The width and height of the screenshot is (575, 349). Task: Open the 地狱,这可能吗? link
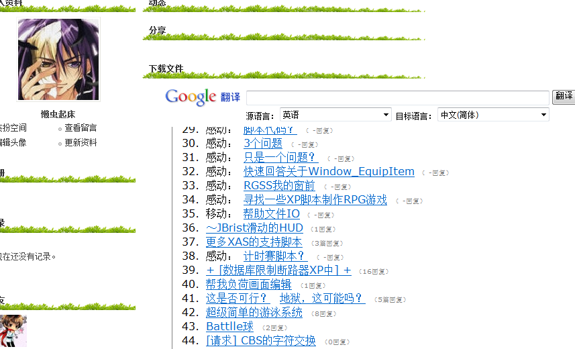point(322,299)
